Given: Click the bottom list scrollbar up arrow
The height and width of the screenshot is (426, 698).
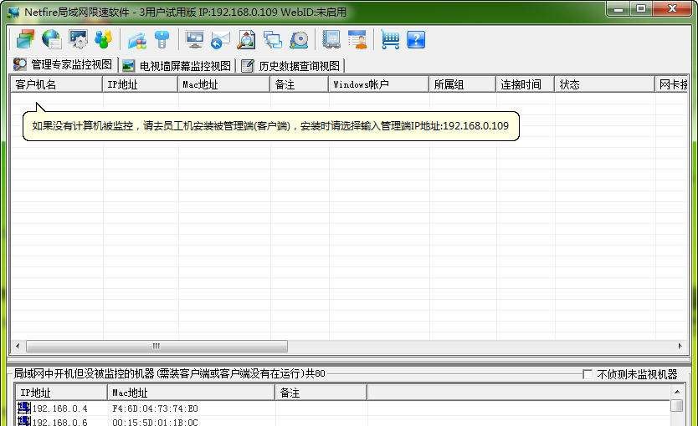Looking at the screenshot, I should coord(676,392).
